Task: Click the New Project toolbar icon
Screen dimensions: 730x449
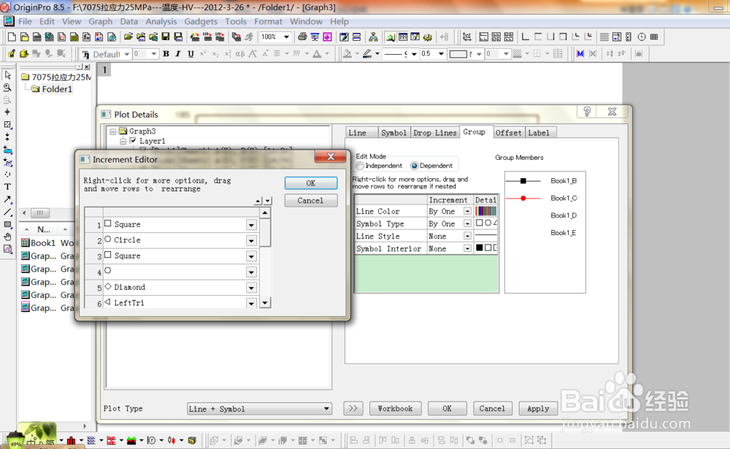Action: pos(12,37)
